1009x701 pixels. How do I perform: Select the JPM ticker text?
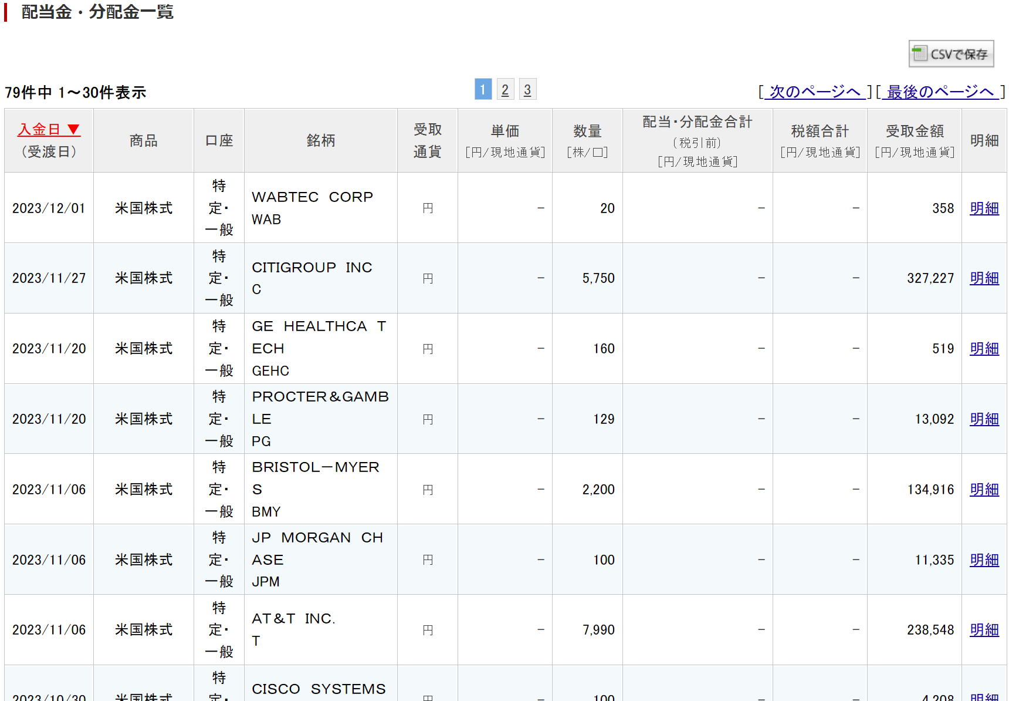click(266, 582)
